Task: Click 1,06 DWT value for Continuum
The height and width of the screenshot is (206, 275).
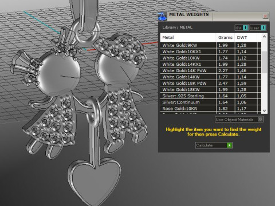Action: (x=242, y=102)
